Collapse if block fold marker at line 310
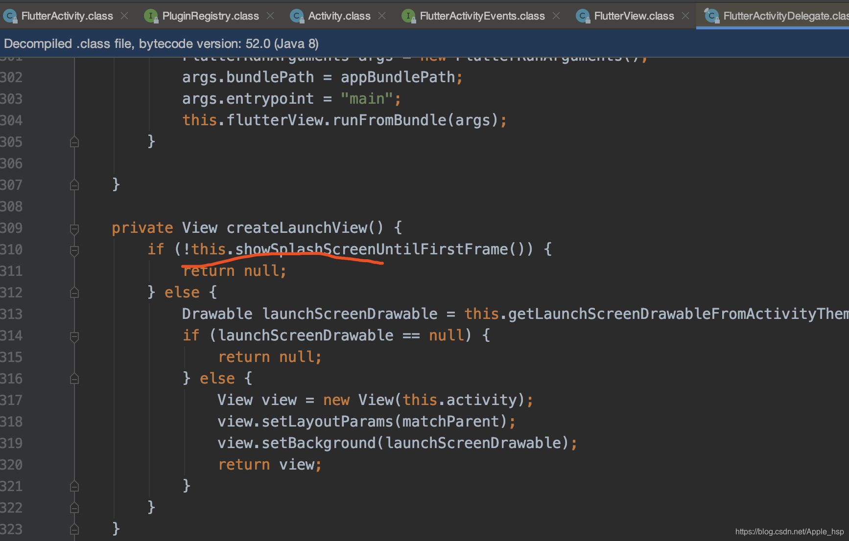 (74, 250)
